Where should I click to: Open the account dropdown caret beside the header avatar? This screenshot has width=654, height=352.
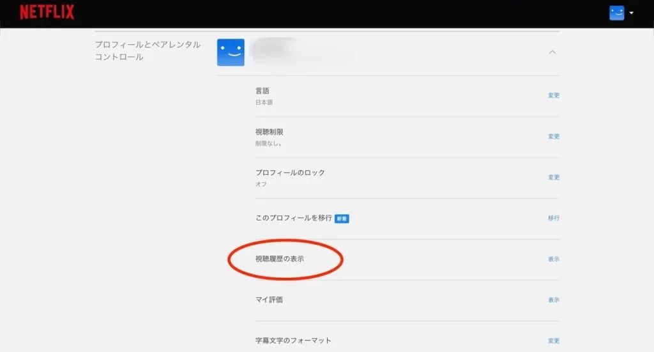tap(631, 13)
